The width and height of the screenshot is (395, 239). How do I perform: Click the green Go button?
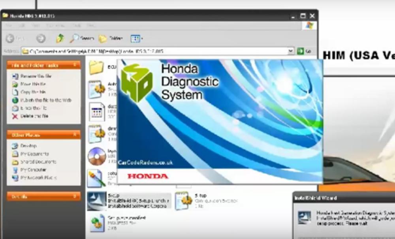304,51
